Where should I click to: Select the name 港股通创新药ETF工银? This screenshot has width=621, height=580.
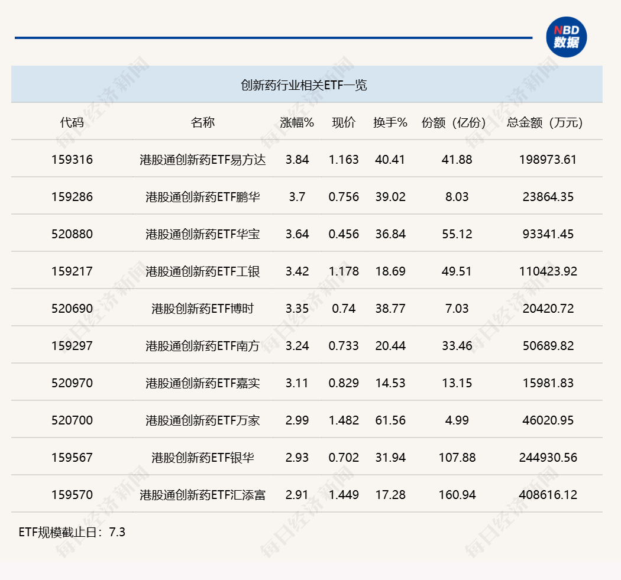[x=203, y=271]
